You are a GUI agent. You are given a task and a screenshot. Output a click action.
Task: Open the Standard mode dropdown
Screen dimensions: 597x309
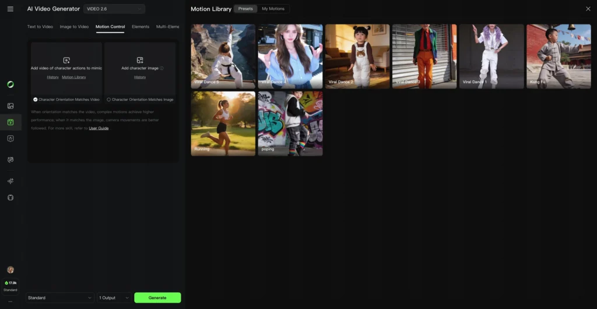pos(59,298)
